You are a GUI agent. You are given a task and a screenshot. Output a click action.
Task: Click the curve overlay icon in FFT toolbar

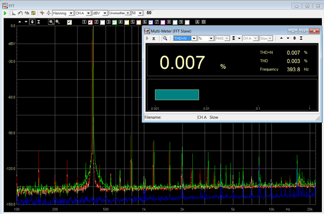(x=21, y=13)
